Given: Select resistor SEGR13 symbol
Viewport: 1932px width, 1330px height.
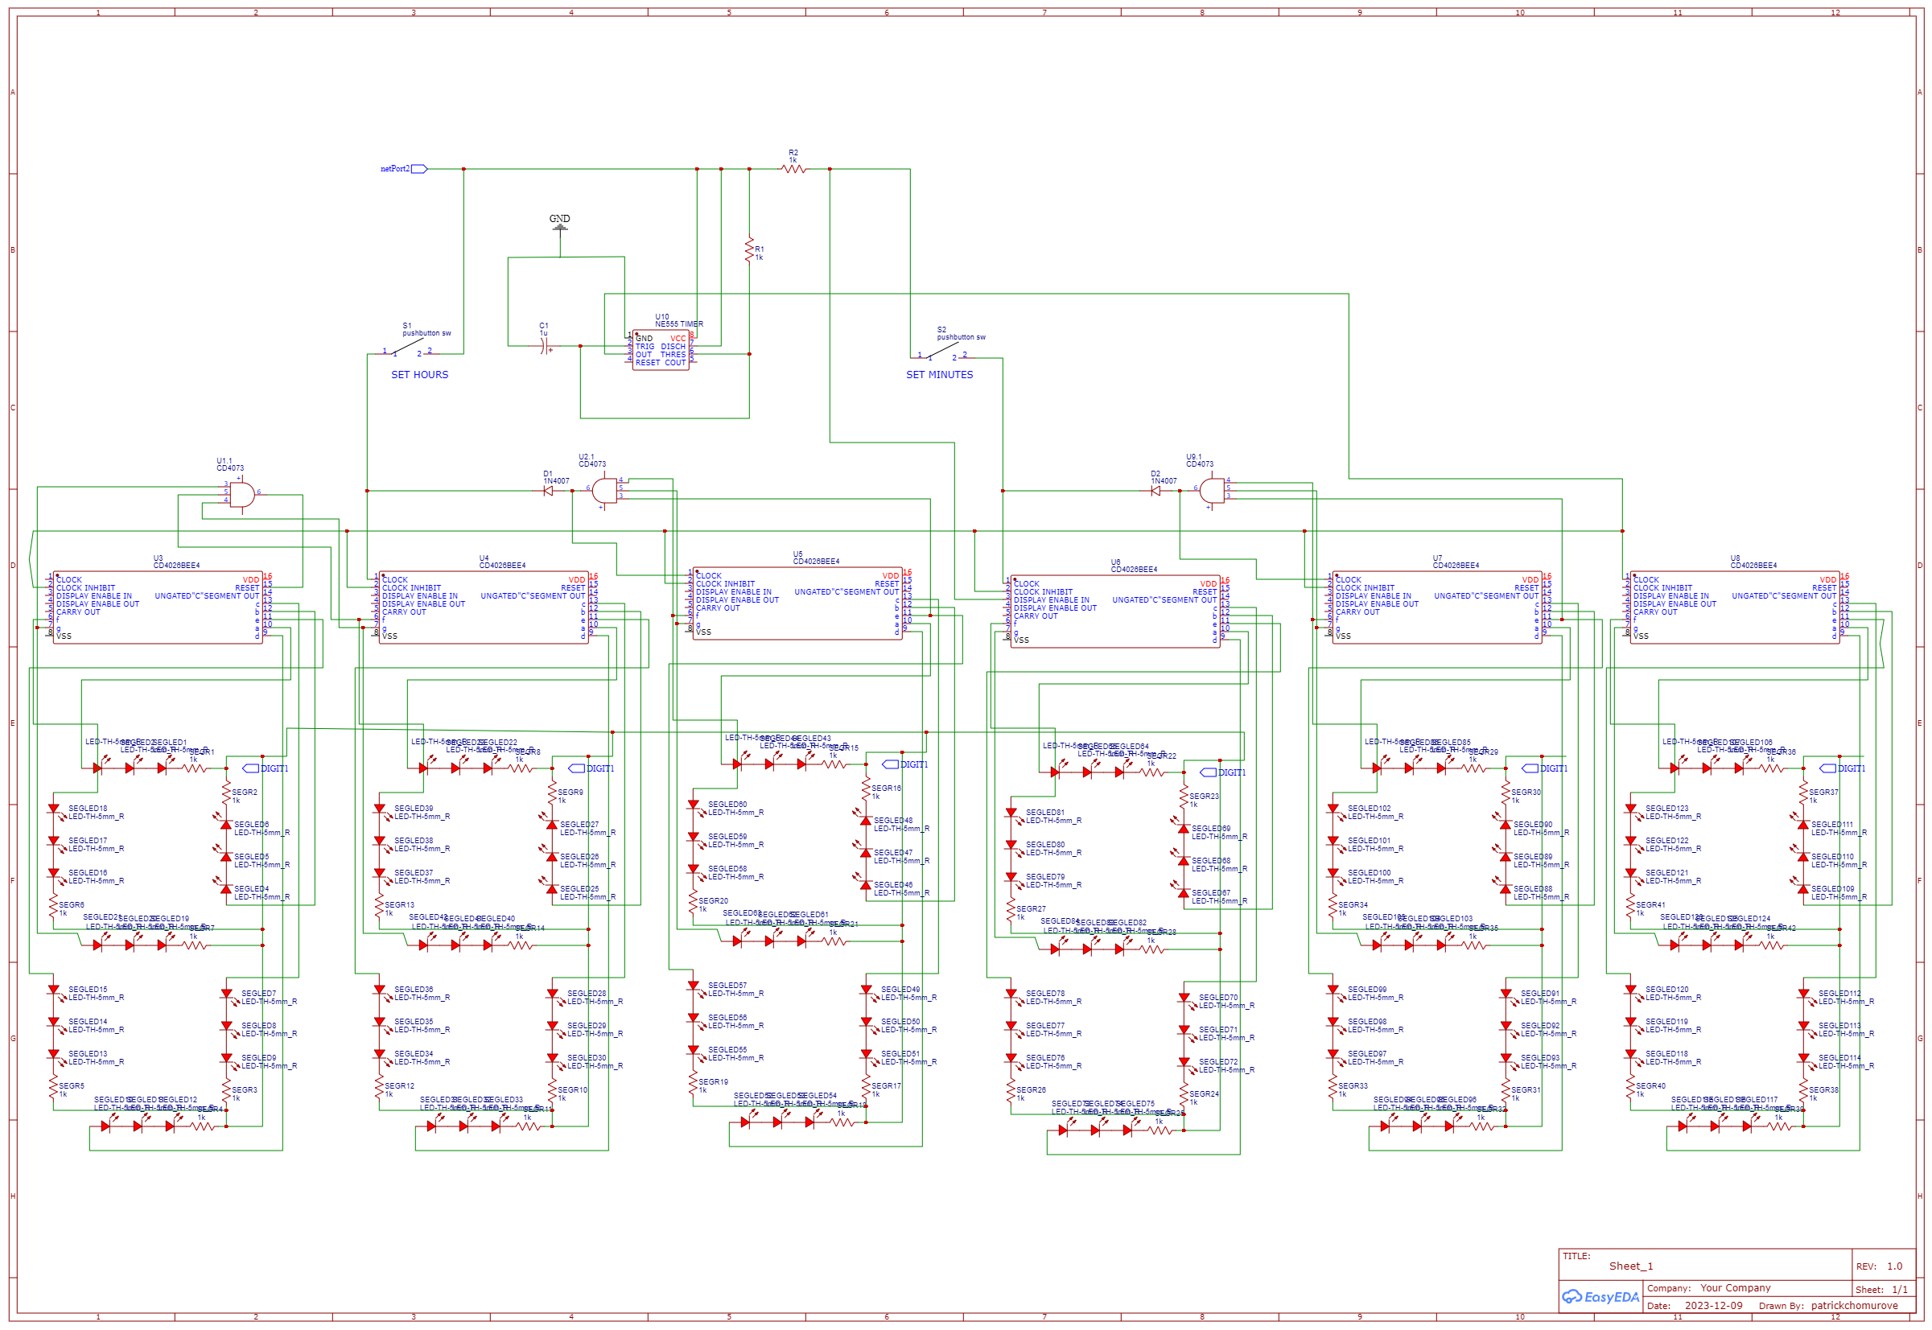Looking at the screenshot, I should coord(379,907).
